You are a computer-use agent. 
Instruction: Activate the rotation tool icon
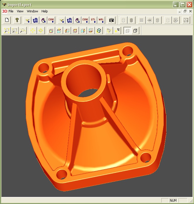pos(109,31)
